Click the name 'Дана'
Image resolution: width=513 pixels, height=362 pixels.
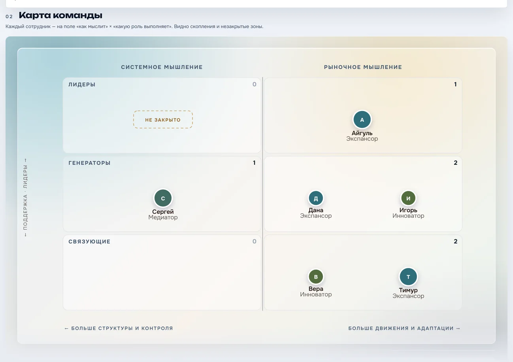pos(316,210)
